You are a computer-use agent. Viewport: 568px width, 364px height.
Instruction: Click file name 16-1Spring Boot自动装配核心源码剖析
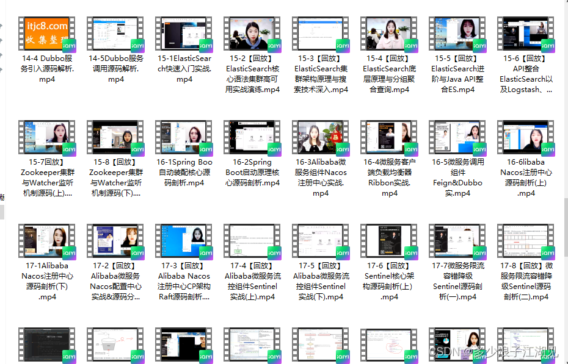point(184,173)
